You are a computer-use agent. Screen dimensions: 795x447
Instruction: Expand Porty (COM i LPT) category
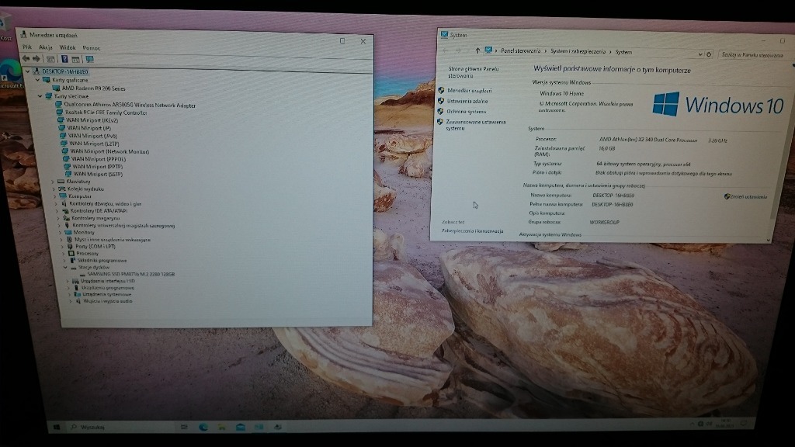(62, 246)
